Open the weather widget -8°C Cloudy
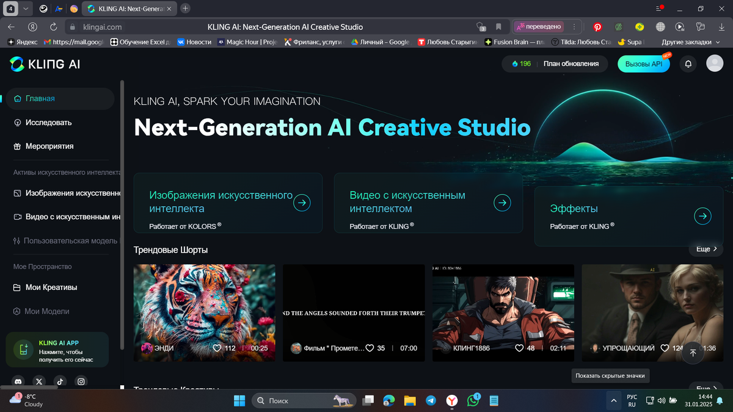 [x=27, y=400]
